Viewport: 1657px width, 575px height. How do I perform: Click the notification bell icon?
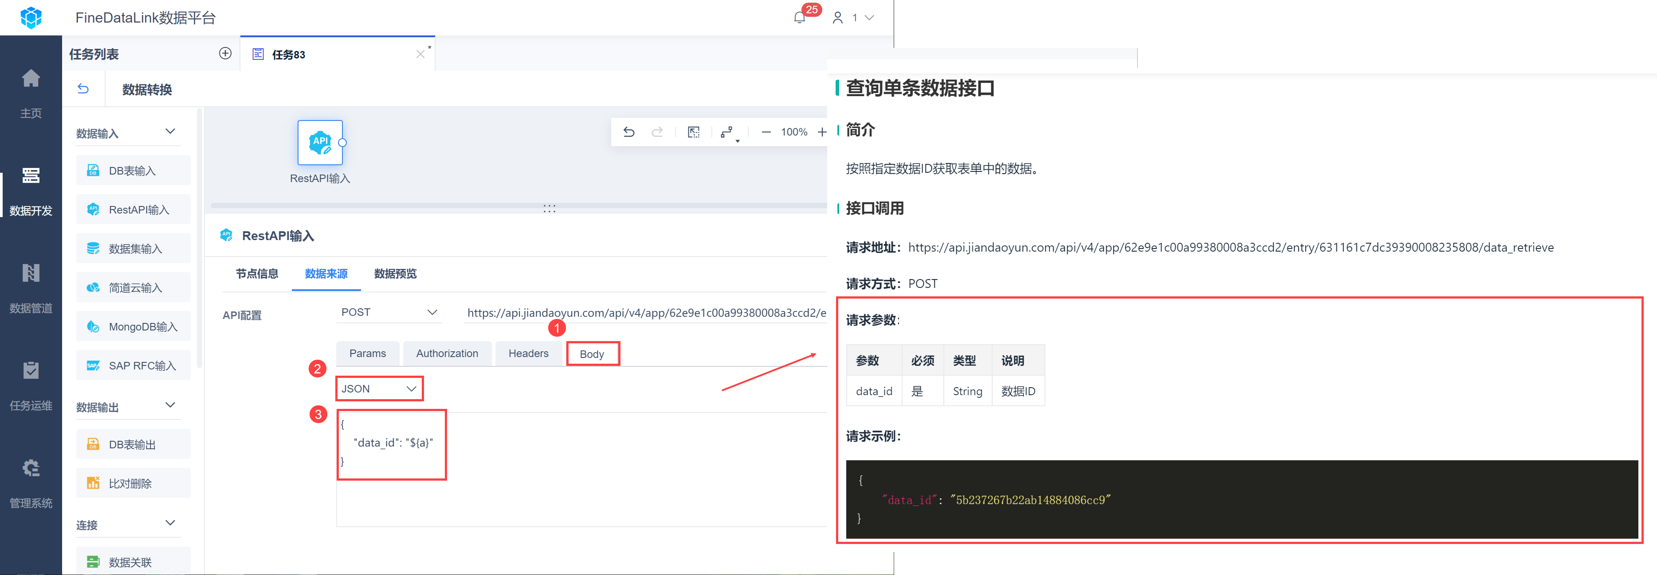click(800, 18)
